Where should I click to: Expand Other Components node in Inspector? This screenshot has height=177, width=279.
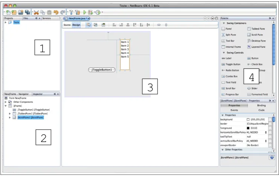6,102
